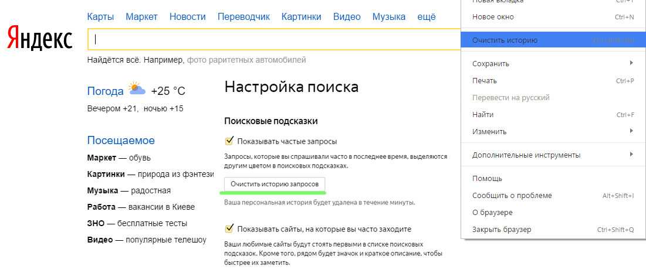Select Сообщить о проблеме menu item
This screenshot has width=646, height=273.
click(553, 195)
